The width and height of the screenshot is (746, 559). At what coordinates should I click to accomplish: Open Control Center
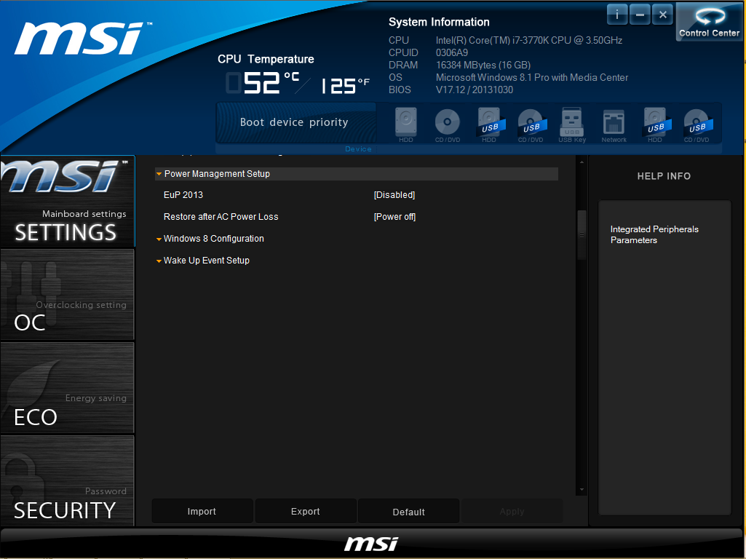point(710,22)
